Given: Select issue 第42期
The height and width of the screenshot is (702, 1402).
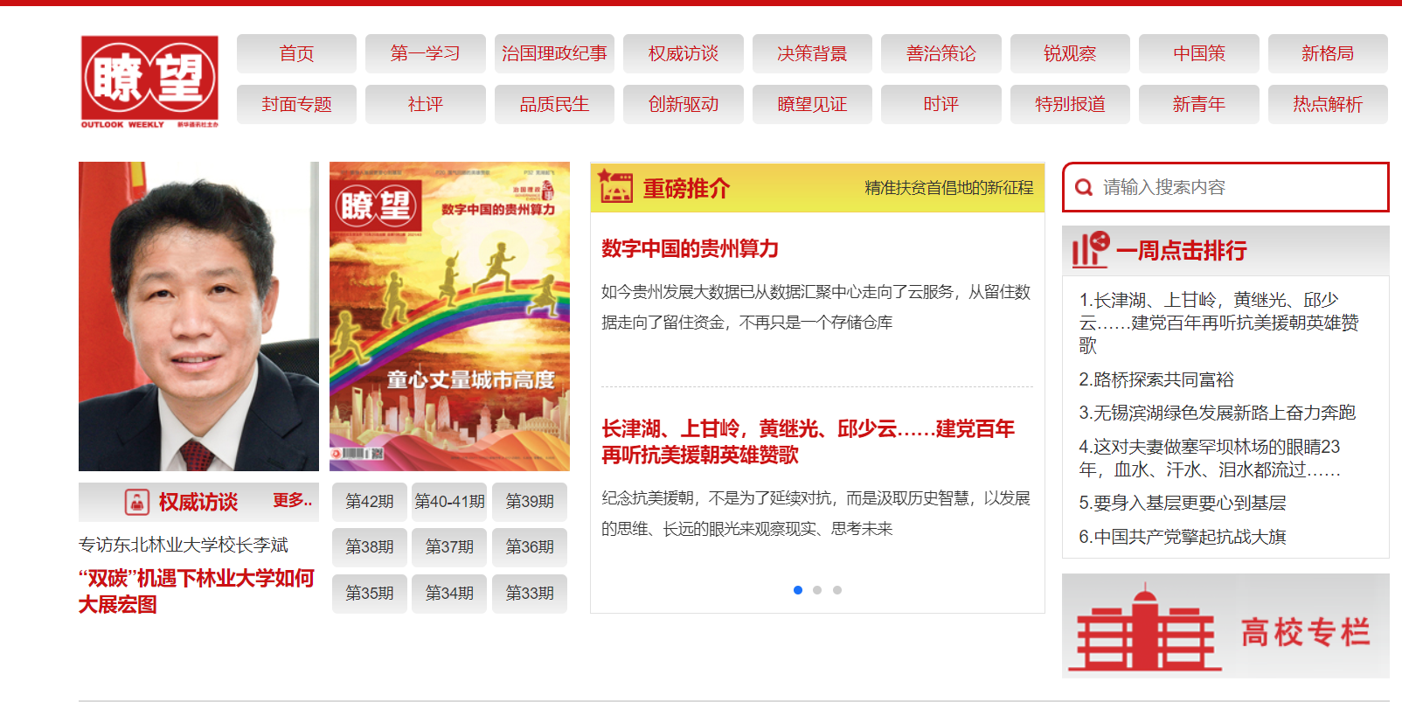Looking at the screenshot, I should 369,501.
